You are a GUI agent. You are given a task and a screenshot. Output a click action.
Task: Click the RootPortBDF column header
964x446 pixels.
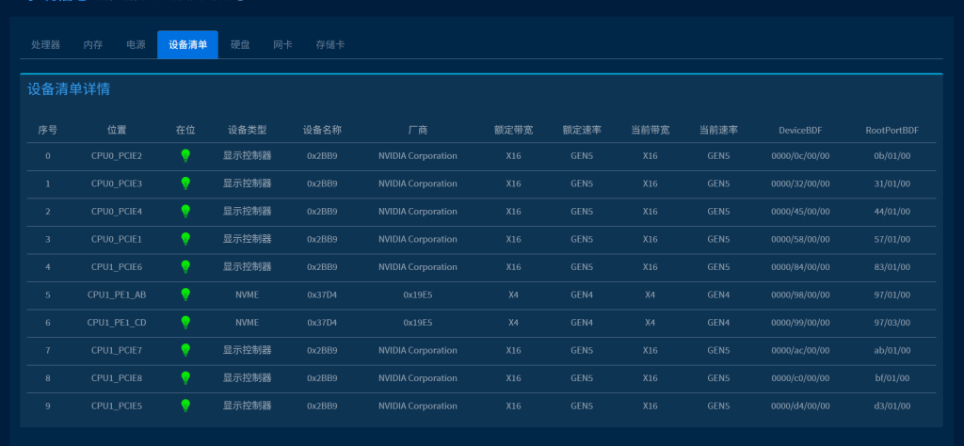coord(892,129)
